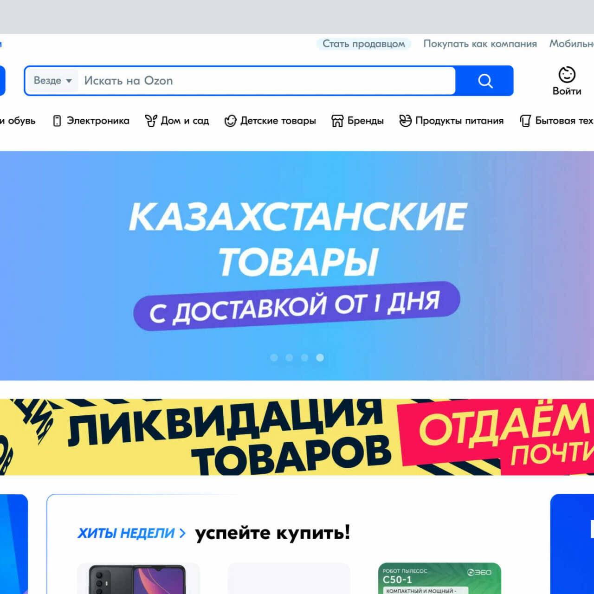Click the magnifier search button
The height and width of the screenshot is (594, 594).
pyautogui.click(x=484, y=81)
